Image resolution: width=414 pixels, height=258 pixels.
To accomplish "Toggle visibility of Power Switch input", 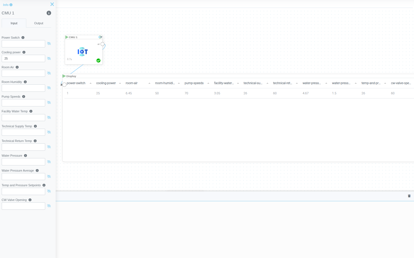I will [49, 44].
